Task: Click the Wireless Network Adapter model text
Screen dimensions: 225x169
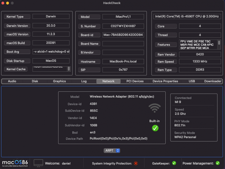Action: (x=122, y=96)
